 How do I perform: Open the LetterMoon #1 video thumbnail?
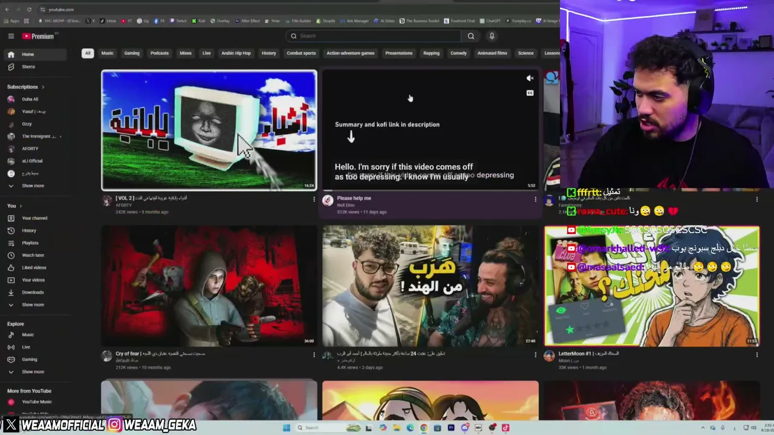[x=652, y=286]
